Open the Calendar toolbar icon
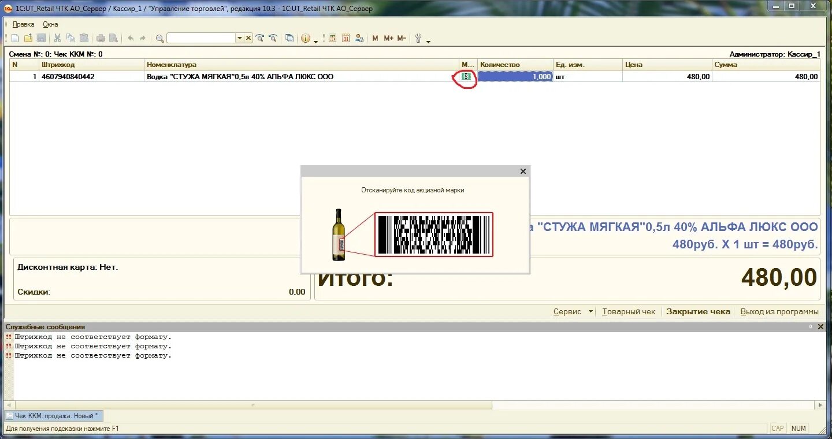This screenshot has width=832, height=439. coord(346,38)
